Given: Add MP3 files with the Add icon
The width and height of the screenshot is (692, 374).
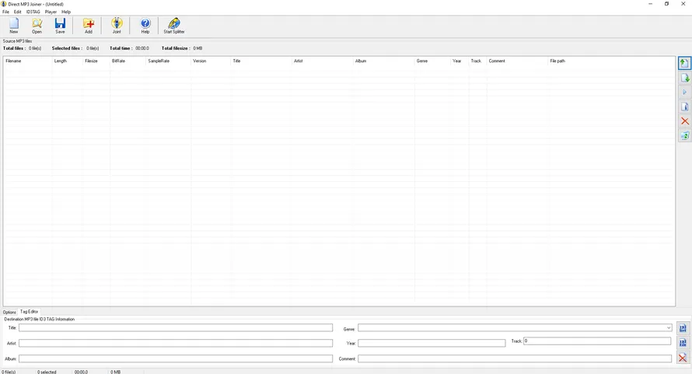Looking at the screenshot, I should point(89,26).
